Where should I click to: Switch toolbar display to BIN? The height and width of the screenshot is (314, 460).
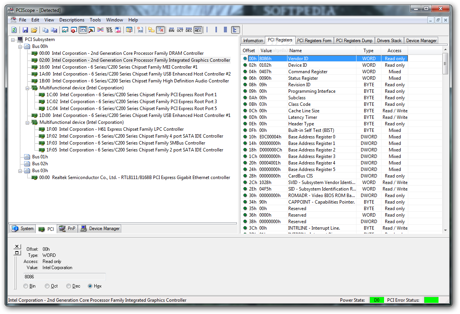pyautogui.click(x=171, y=30)
